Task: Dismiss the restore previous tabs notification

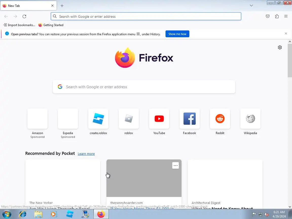Action: tap(286, 33)
